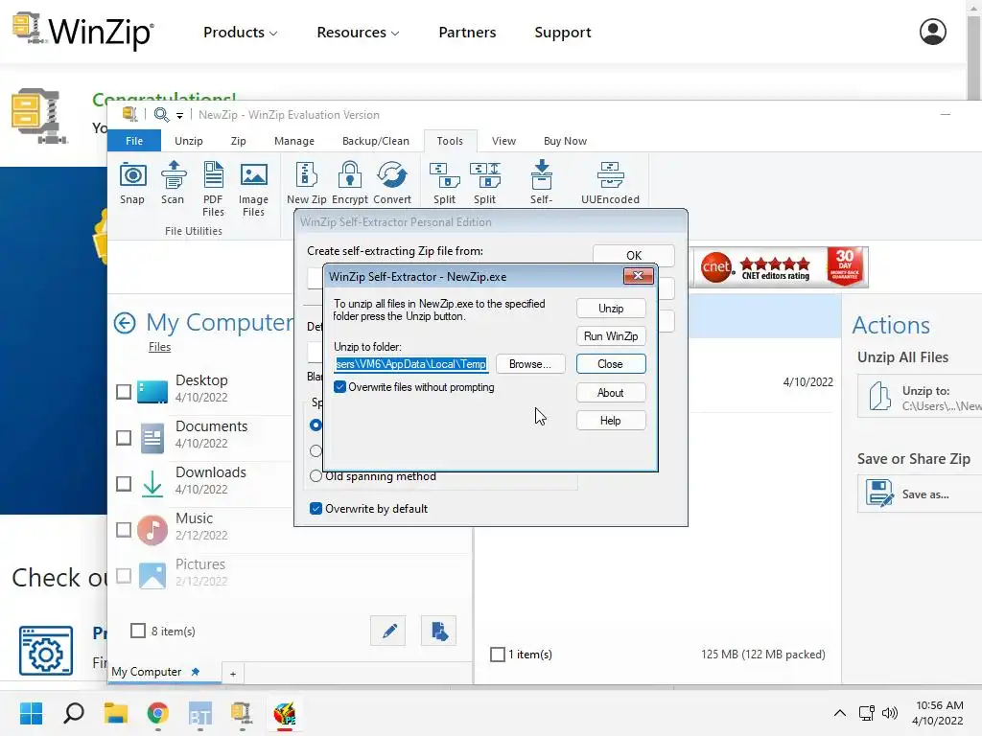Click the pencil edit icon in files pane

(x=388, y=631)
